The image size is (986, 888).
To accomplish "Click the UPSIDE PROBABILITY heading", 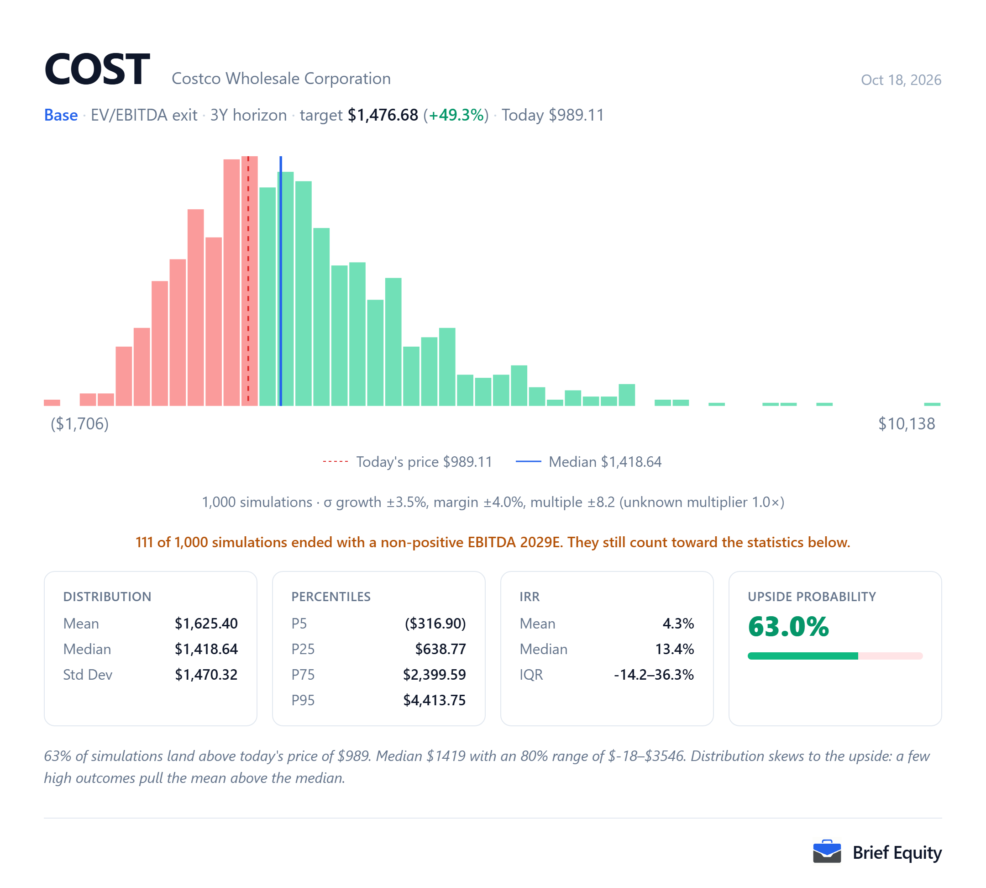I will click(812, 596).
